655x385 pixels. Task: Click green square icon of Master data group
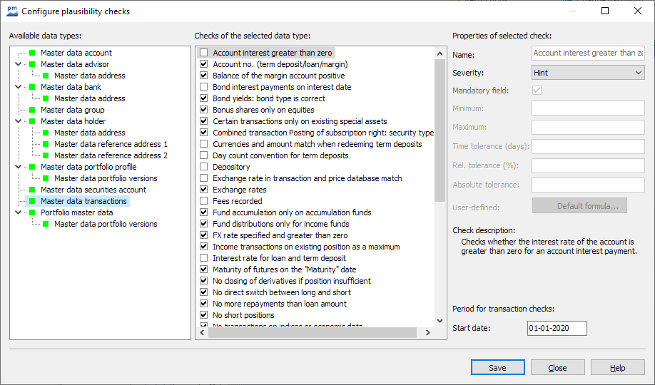click(32, 110)
